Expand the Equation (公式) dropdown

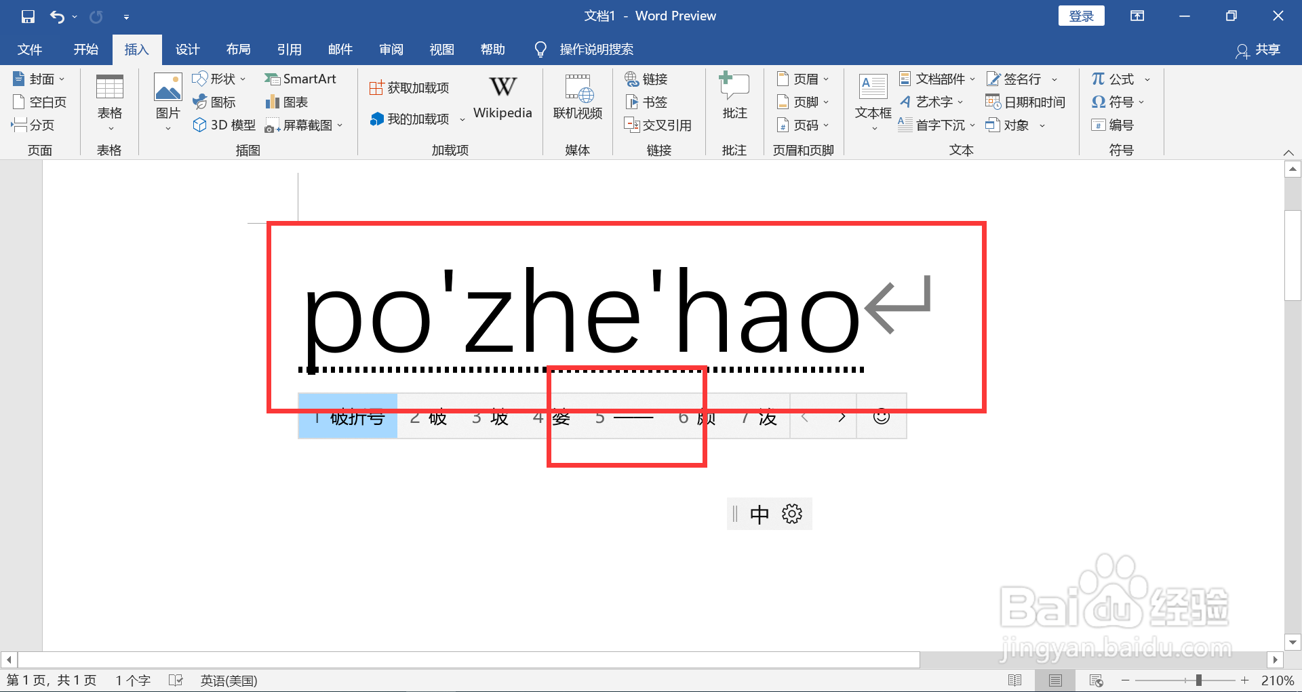1147,79
